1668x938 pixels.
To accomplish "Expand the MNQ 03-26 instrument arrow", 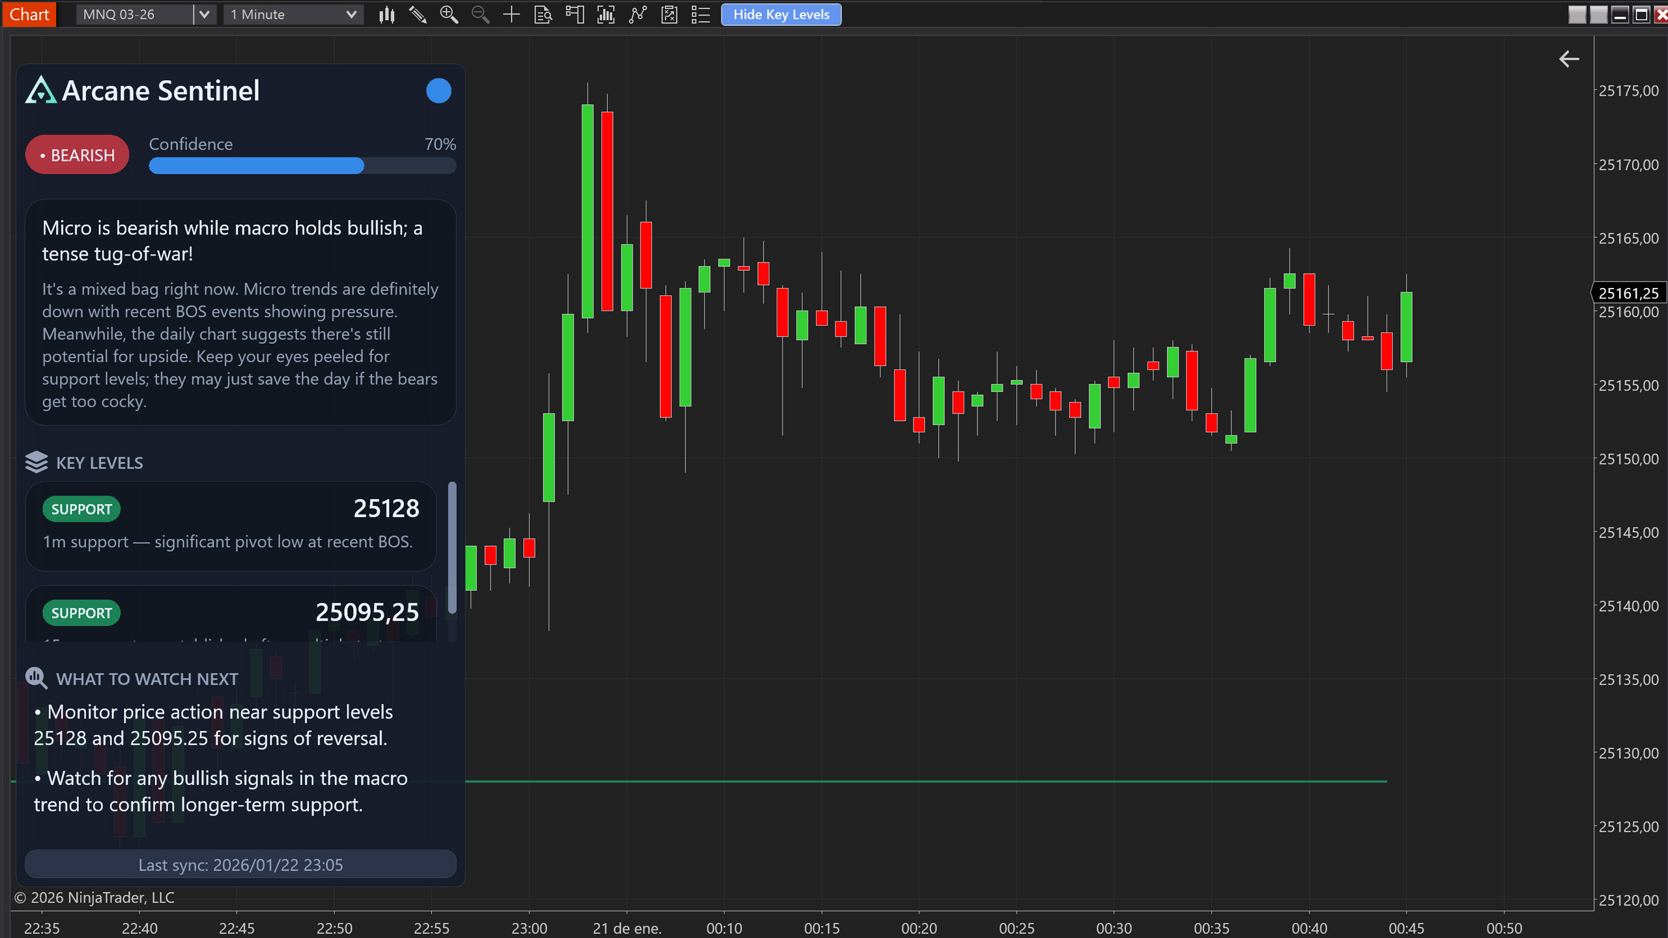I will pos(204,14).
